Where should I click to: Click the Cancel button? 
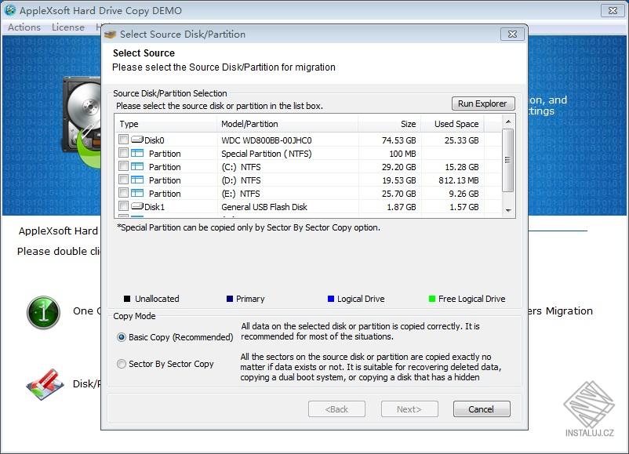[x=481, y=409]
